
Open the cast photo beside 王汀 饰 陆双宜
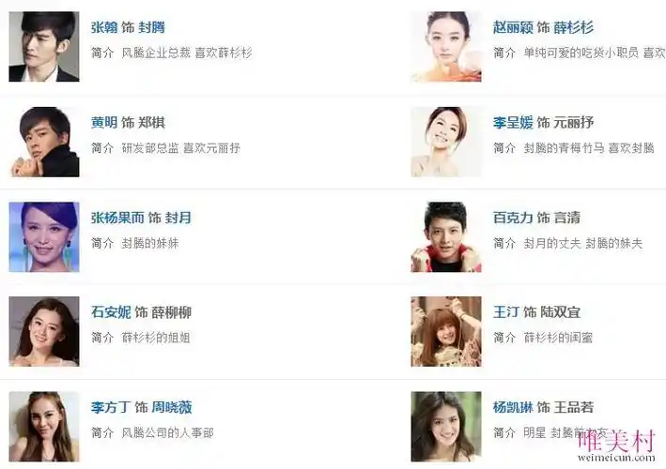(446, 331)
